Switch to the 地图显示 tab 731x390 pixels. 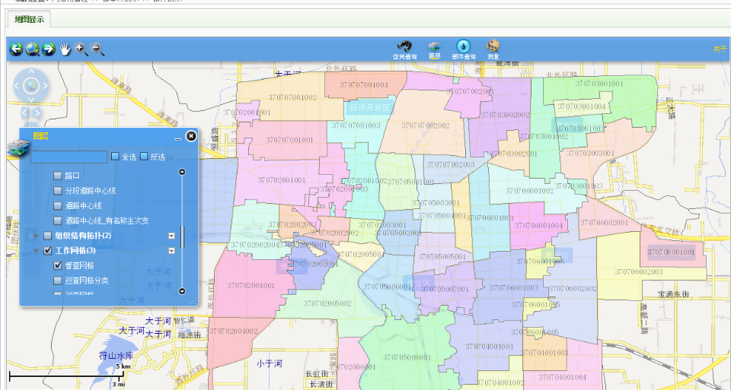click(x=29, y=19)
